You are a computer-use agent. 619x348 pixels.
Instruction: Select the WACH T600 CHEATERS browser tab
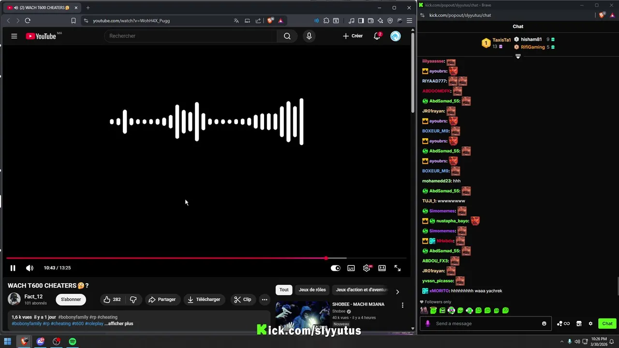coord(43,8)
